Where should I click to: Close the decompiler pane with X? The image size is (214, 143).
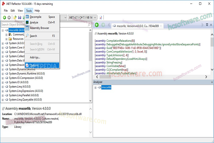point(211,25)
